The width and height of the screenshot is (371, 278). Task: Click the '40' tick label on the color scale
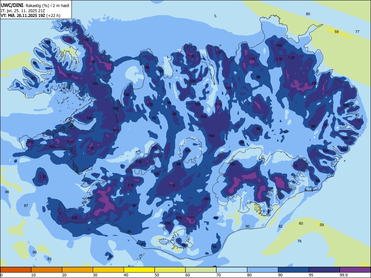click(126, 275)
